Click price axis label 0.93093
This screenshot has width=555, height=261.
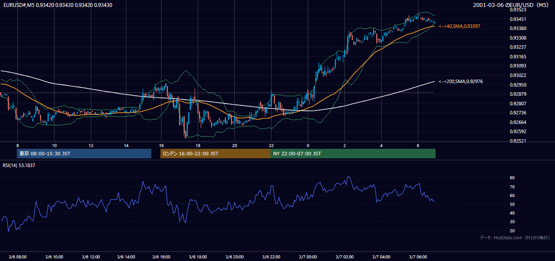(518, 66)
